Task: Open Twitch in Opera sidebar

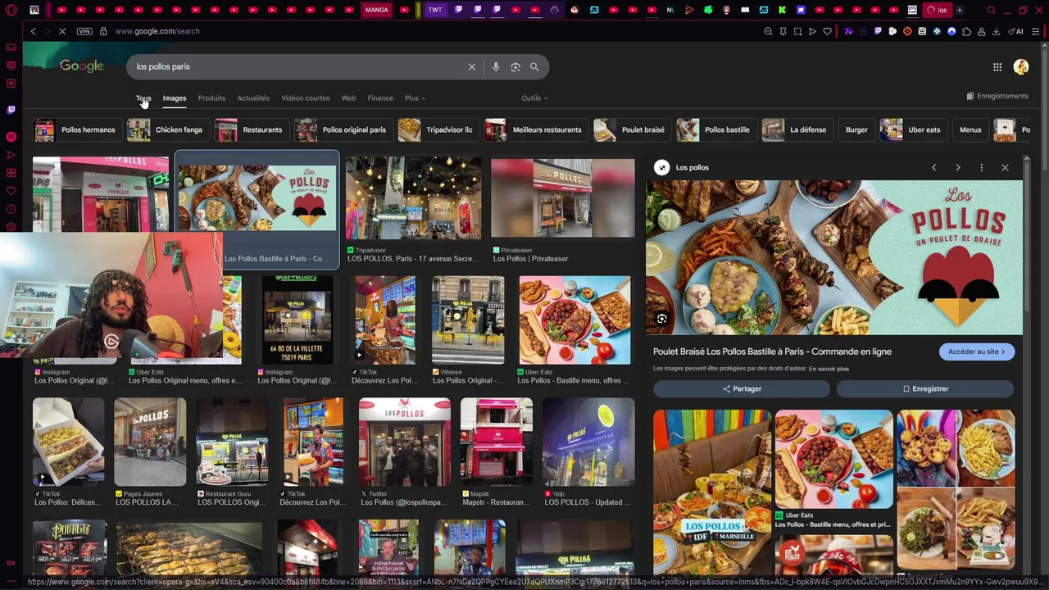Action: (11, 109)
